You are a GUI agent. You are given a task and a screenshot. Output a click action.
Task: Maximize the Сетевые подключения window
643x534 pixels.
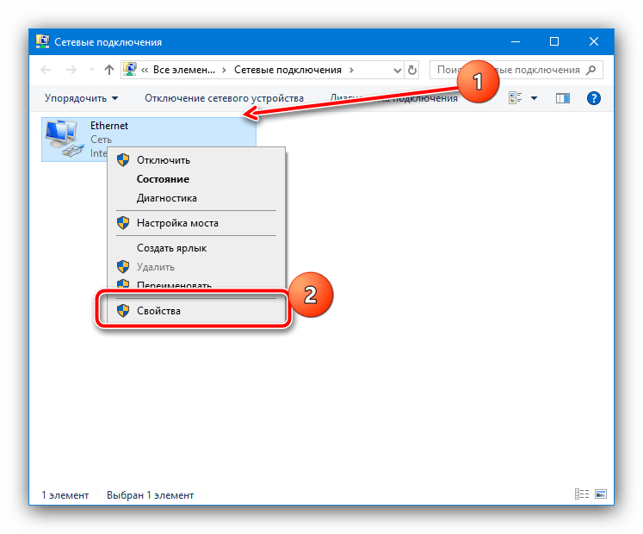[x=554, y=41]
